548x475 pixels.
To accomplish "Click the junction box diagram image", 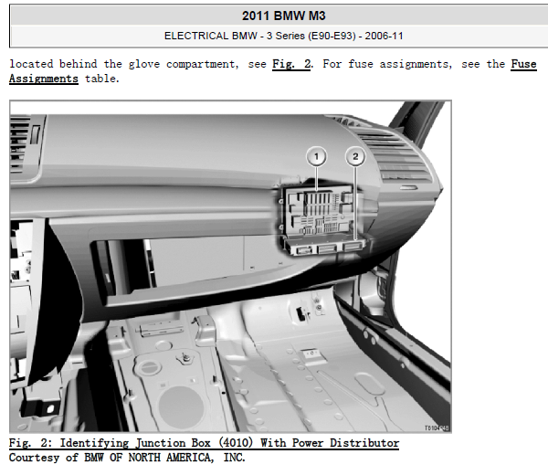I will coord(231,267).
